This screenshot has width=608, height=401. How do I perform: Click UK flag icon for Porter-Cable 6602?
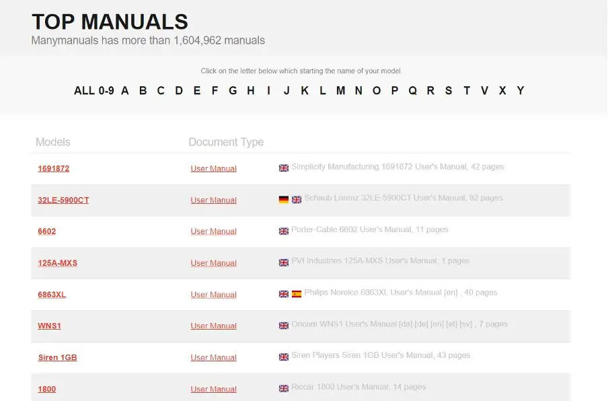coord(284,231)
